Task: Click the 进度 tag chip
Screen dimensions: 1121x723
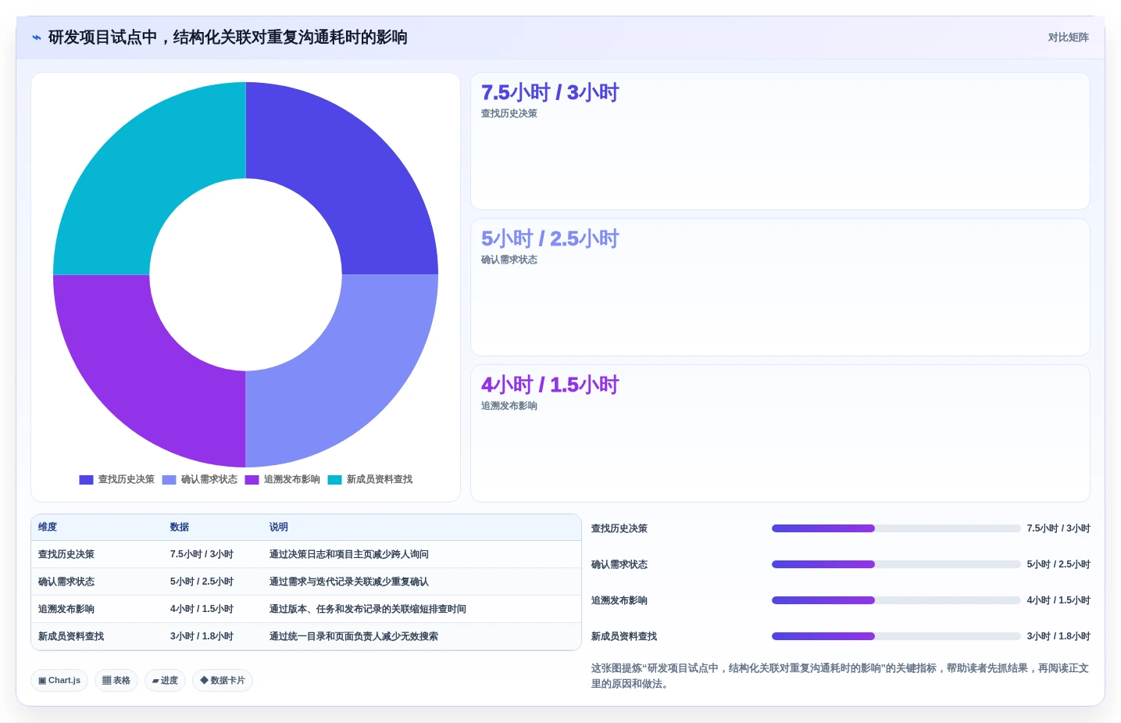Action: 165,681
